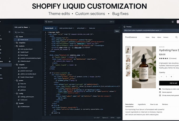This screenshot has height=121, width=179.
Task: Open theme.js file
Action: click(x=23, y=87)
